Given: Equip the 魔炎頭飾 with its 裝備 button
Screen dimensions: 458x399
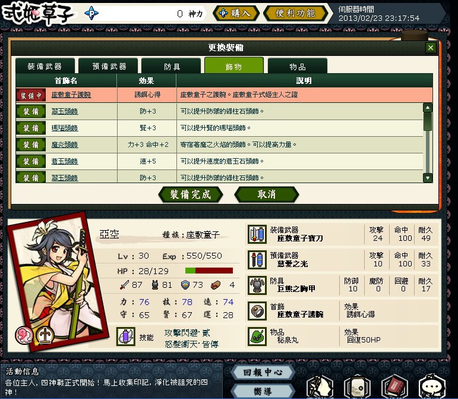Looking at the screenshot, I should 31,144.
